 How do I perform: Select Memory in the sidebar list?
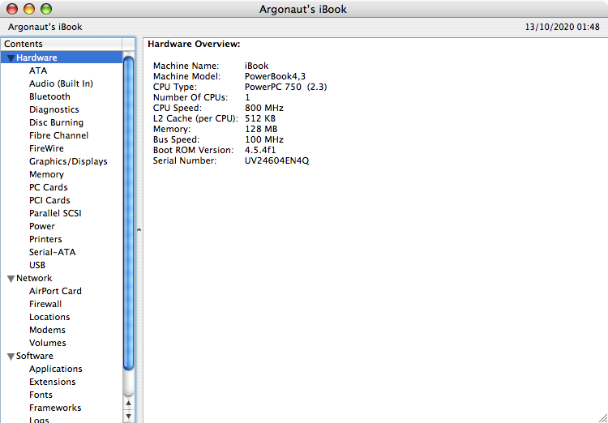46,174
